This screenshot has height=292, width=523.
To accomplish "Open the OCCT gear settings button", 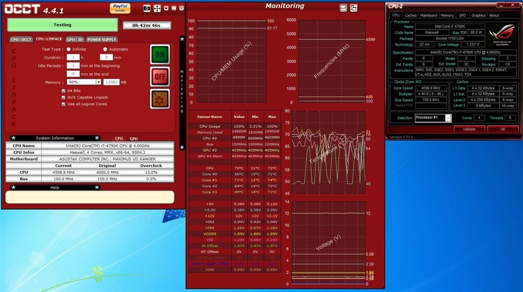I will pyautogui.click(x=160, y=99).
